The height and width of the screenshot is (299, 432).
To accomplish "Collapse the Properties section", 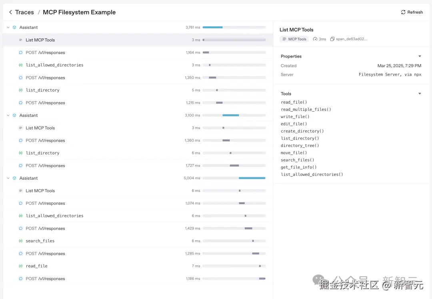I will pos(420,56).
